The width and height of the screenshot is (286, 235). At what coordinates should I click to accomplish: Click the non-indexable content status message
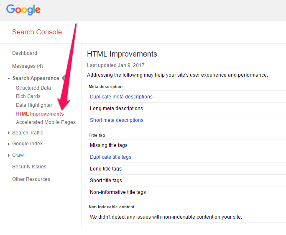point(166,217)
